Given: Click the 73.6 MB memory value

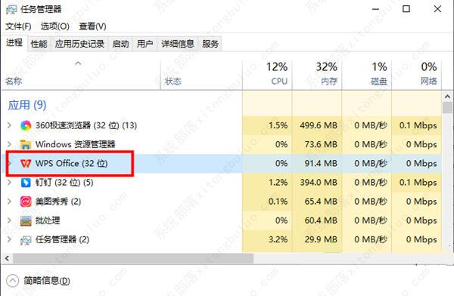Looking at the screenshot, I should (321, 144).
